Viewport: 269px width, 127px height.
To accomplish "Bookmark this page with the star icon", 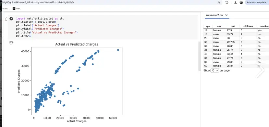I will 219,2.
